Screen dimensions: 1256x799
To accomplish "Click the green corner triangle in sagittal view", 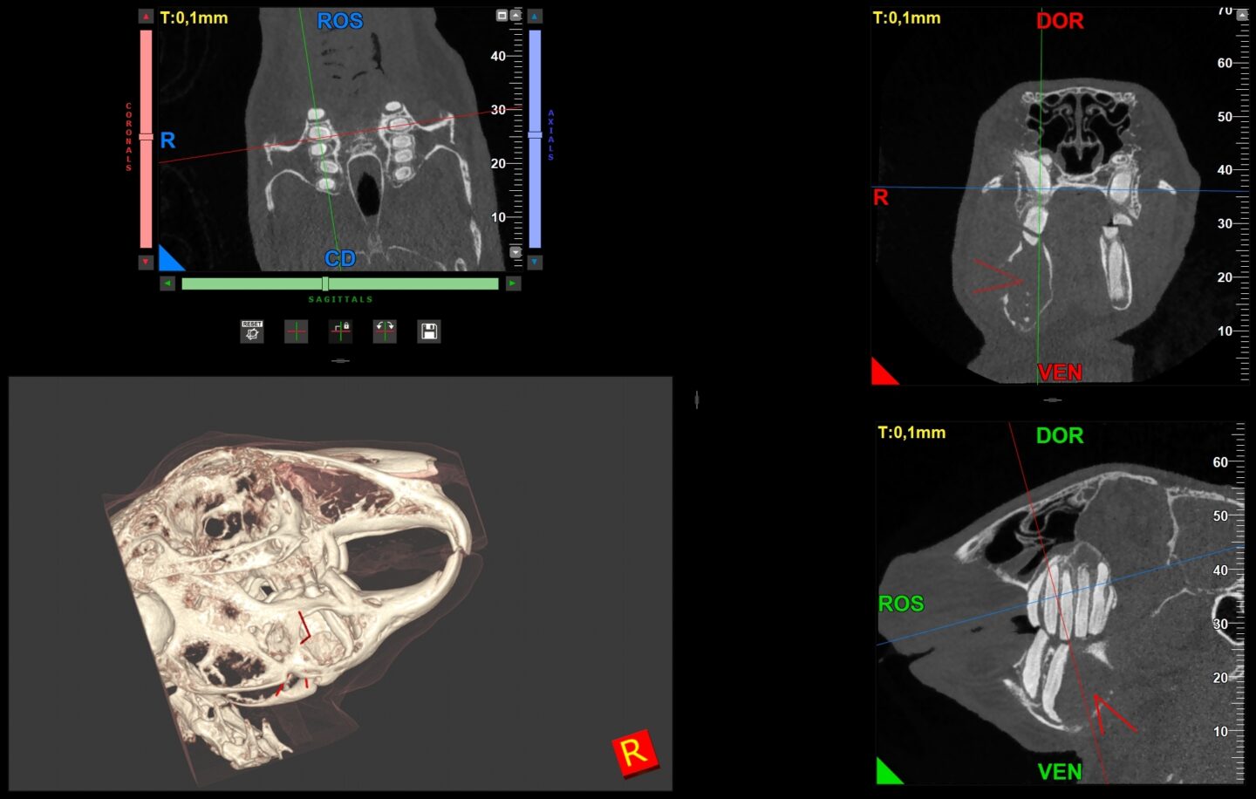I will tap(887, 772).
